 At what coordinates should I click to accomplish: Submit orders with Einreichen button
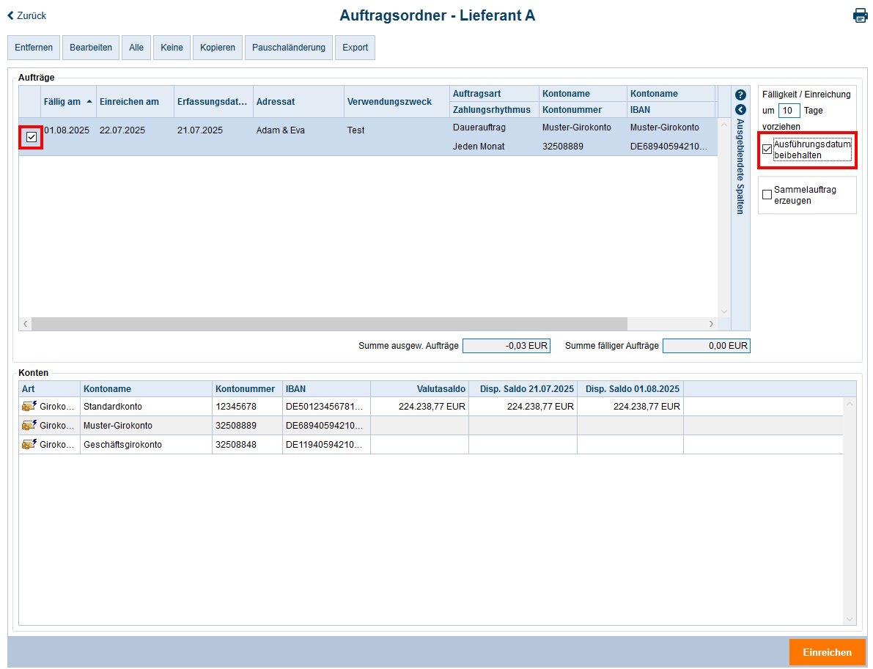827,652
